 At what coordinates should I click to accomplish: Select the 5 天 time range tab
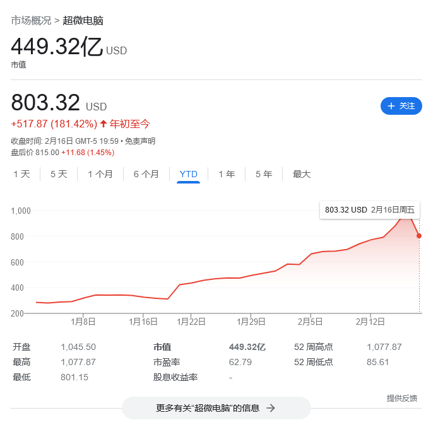[59, 174]
